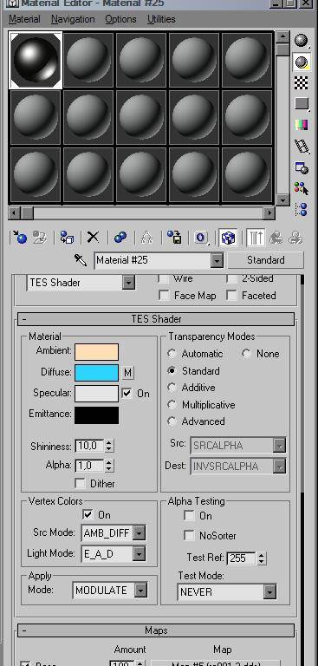Select Additive transparency mode
318x666 pixels.
pos(172,388)
